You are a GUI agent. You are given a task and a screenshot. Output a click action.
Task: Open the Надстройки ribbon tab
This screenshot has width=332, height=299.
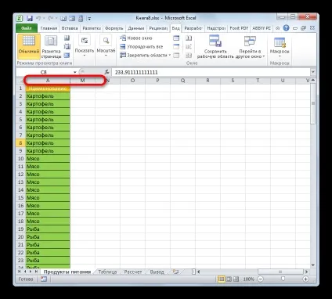point(216,28)
